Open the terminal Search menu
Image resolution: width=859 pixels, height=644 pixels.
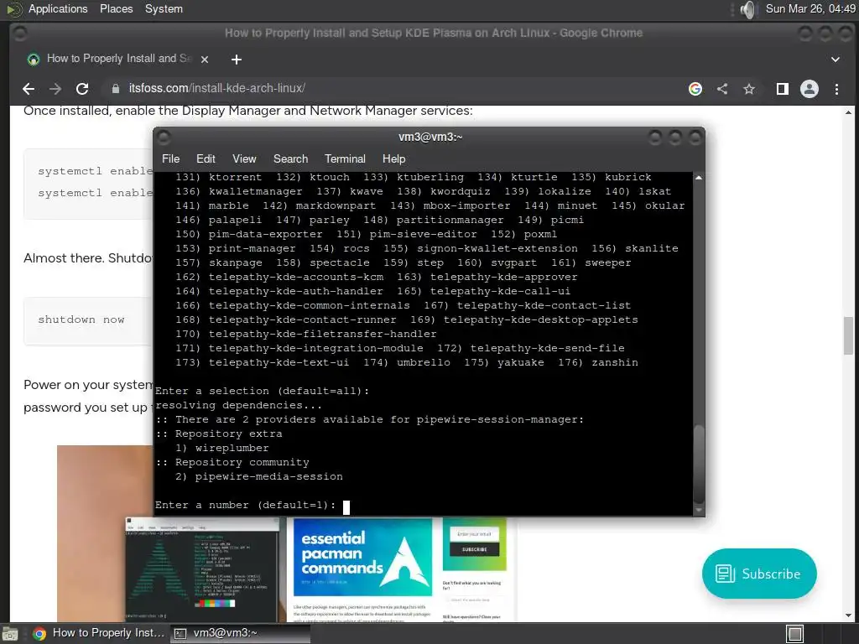(x=290, y=158)
